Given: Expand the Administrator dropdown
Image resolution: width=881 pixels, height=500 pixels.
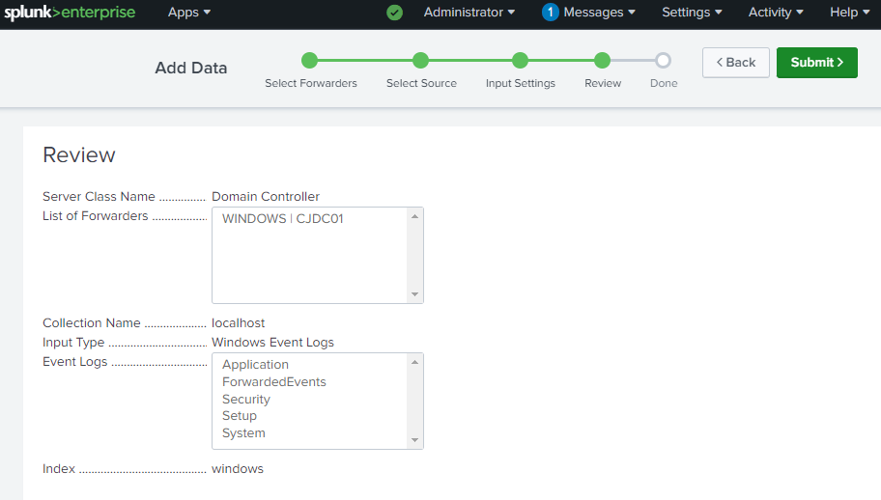Looking at the screenshot, I should pos(469,13).
